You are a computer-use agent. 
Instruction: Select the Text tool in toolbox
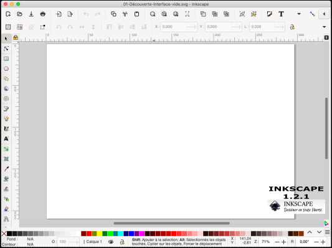click(6, 139)
